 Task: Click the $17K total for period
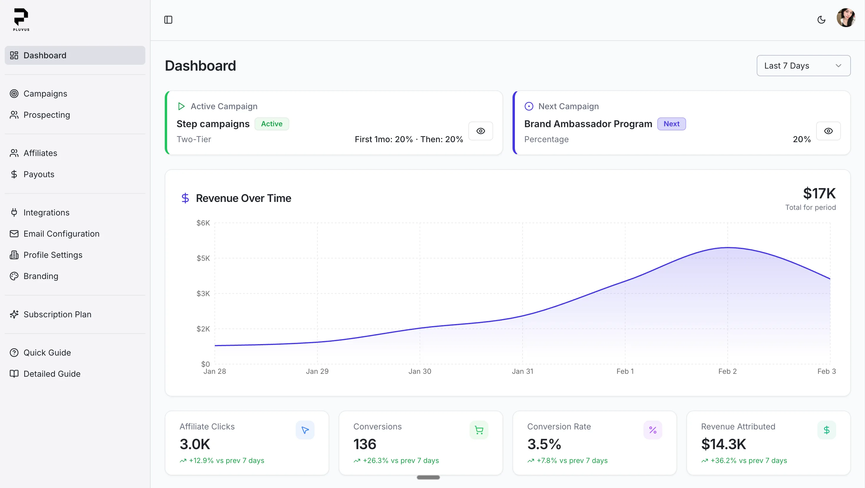(x=819, y=193)
